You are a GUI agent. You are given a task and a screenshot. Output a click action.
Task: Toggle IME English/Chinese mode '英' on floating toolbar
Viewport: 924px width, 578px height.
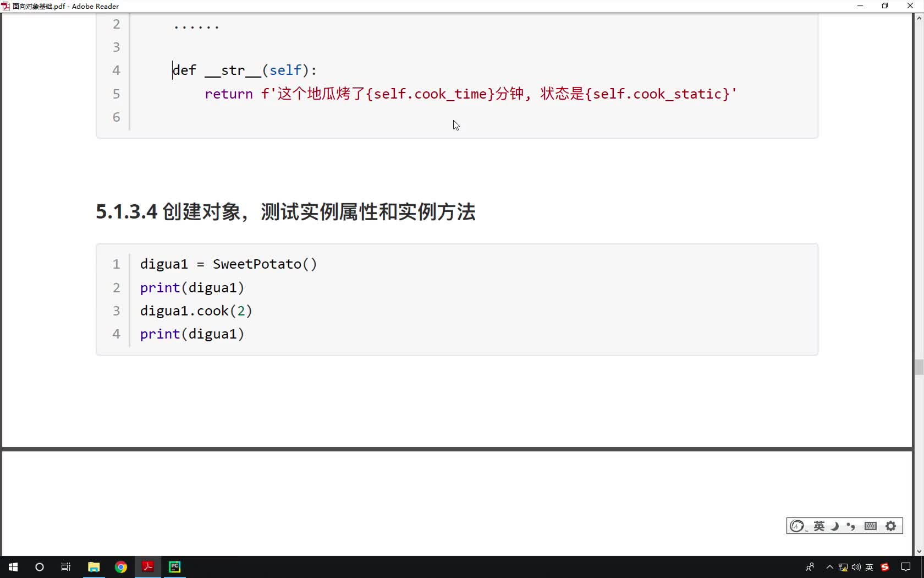[x=819, y=526]
